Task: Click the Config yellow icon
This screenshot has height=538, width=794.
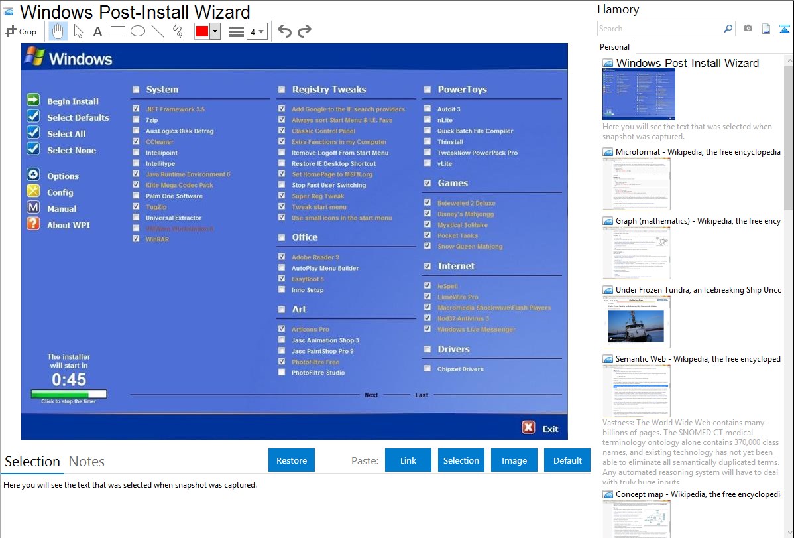Action: 33,191
